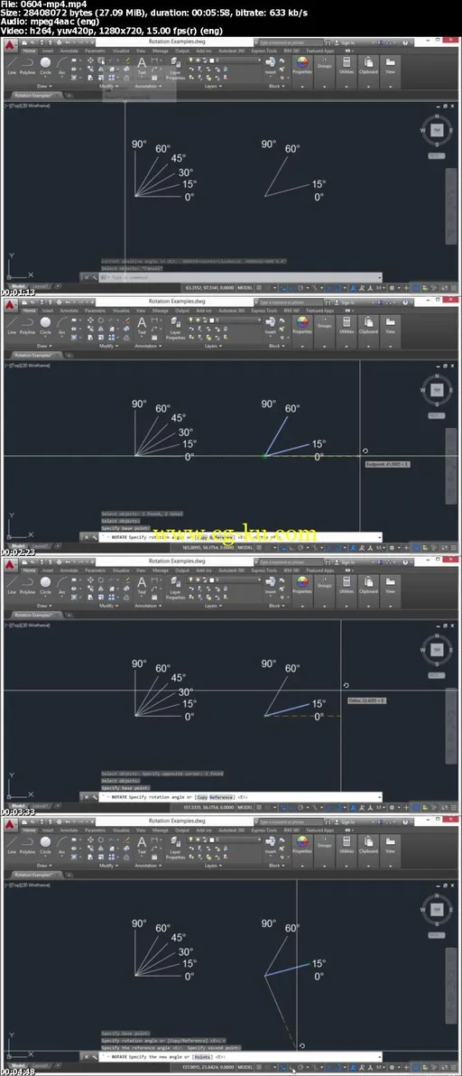Choose the Points option in the 00:04:48 command line
The width and height of the screenshot is (462, 1076).
click(204, 1057)
